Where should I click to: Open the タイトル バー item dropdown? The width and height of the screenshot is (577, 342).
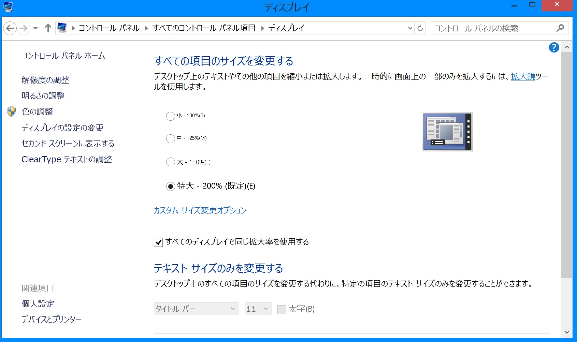pos(196,309)
